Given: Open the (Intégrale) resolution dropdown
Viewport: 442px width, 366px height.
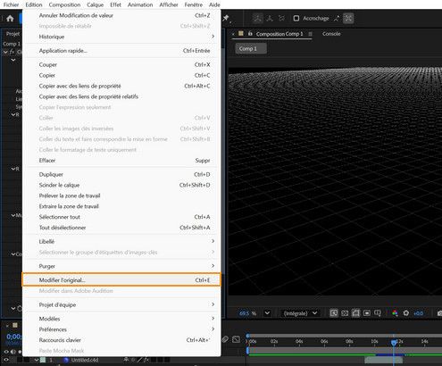Looking at the screenshot, I should tap(300, 313).
